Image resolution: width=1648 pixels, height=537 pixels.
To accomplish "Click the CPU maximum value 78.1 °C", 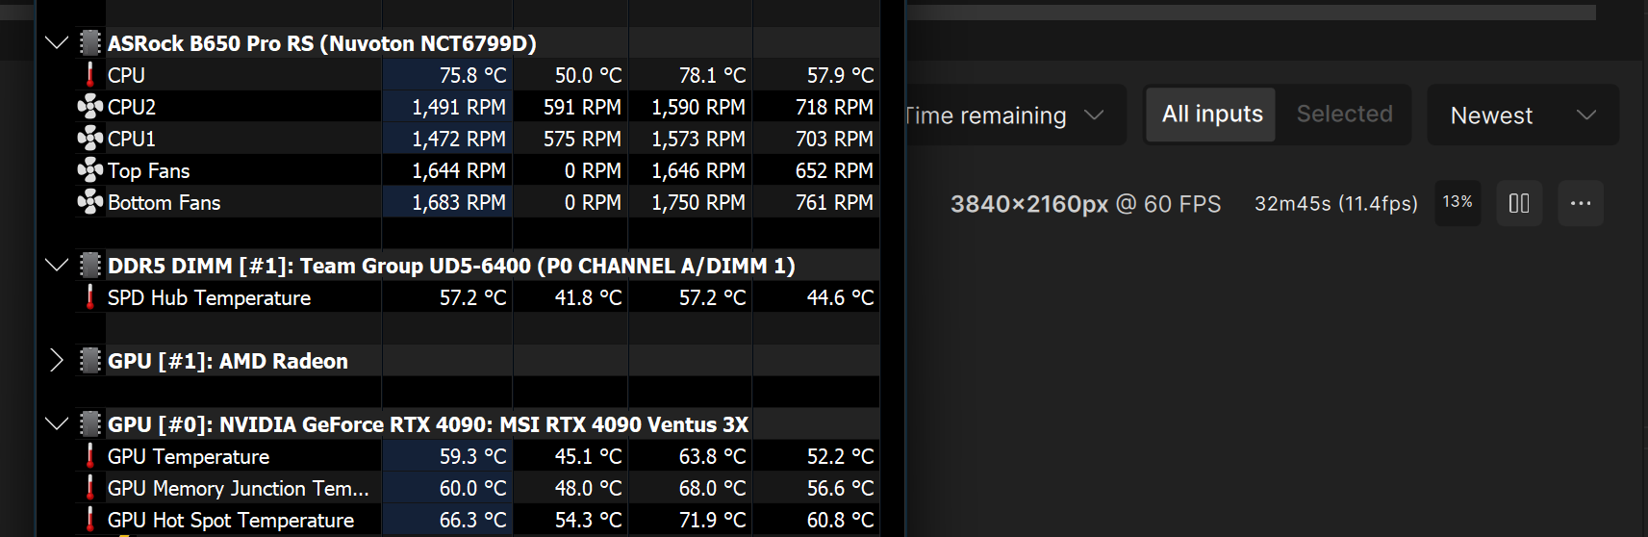I will coord(712,75).
